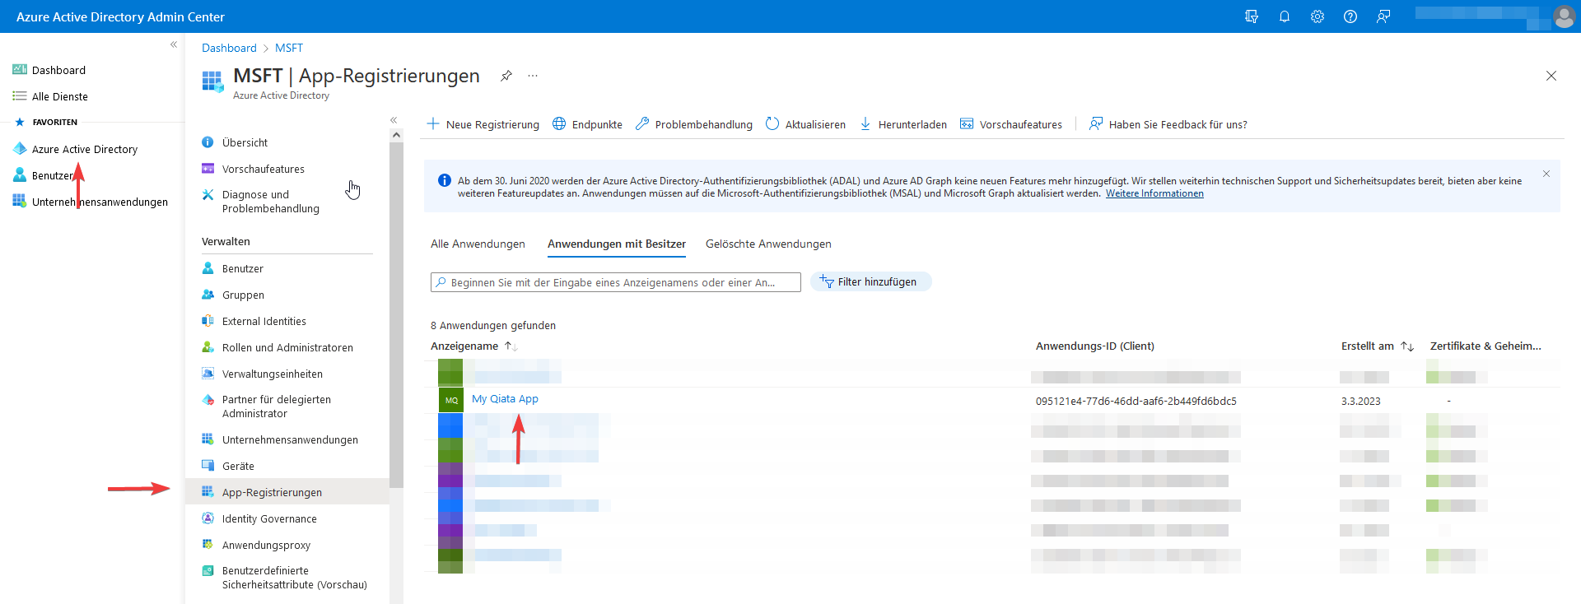Click the Aktualisieren refresh button

coord(805,124)
